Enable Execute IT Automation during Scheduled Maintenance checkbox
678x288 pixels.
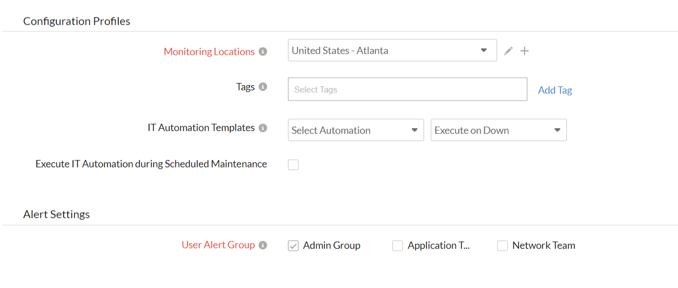(x=293, y=165)
